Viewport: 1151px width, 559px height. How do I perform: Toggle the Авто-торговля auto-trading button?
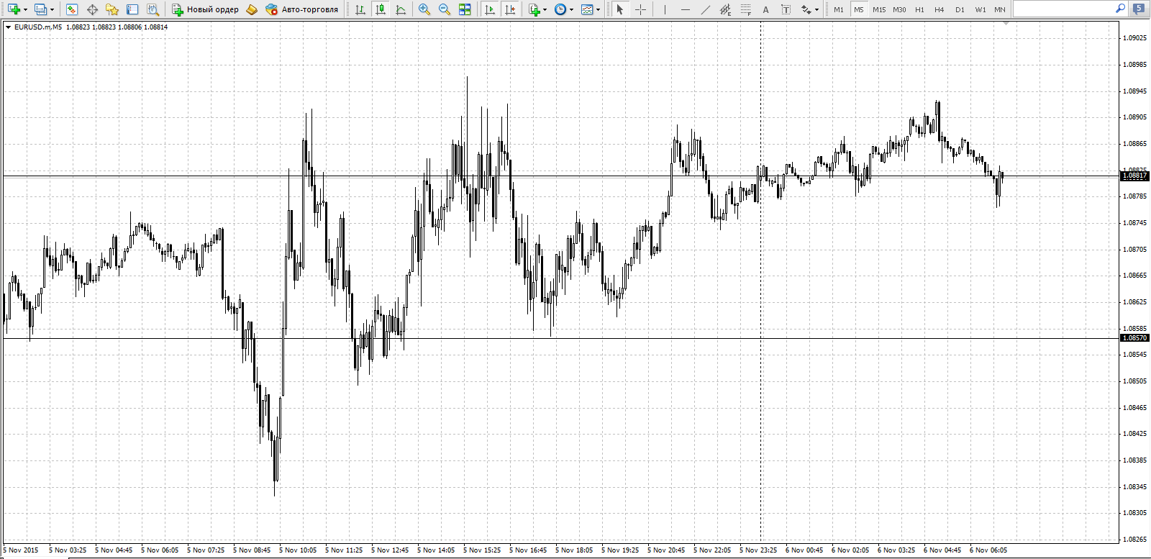point(301,9)
